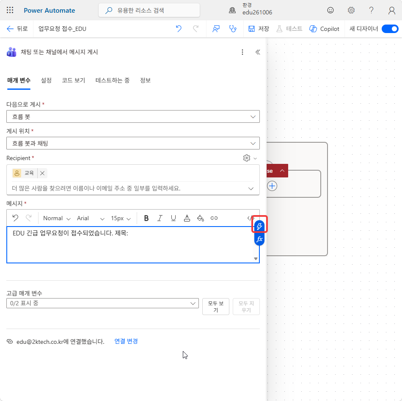Switch to the 설정 tab
The height and width of the screenshot is (401, 402).
46,80
